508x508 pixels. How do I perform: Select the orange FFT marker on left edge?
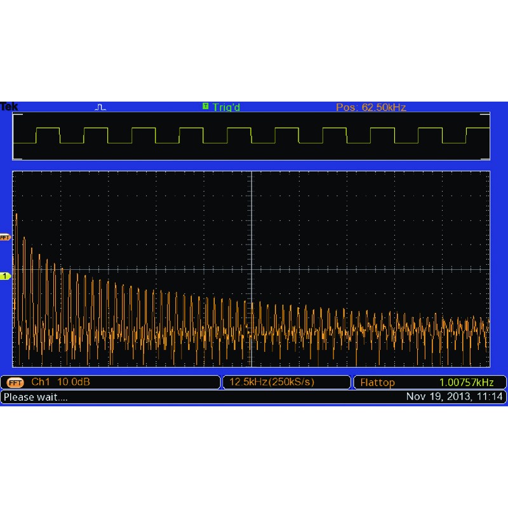(x=5, y=237)
